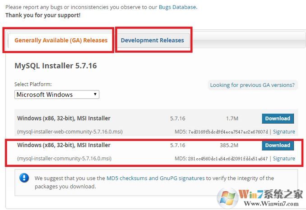Click the MySQL Installer 5.7.16 heading

56,66
